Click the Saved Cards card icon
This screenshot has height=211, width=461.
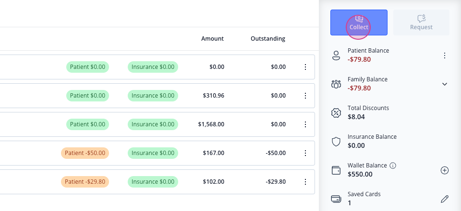click(x=336, y=199)
